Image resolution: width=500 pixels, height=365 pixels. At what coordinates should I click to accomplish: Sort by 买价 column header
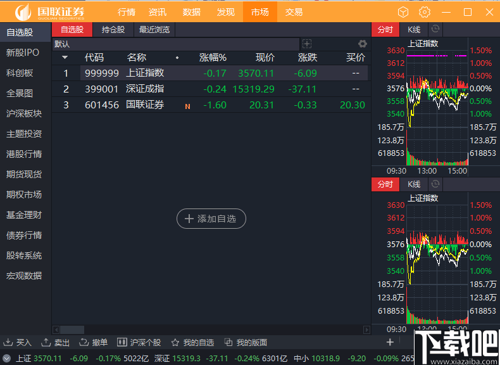(356, 58)
